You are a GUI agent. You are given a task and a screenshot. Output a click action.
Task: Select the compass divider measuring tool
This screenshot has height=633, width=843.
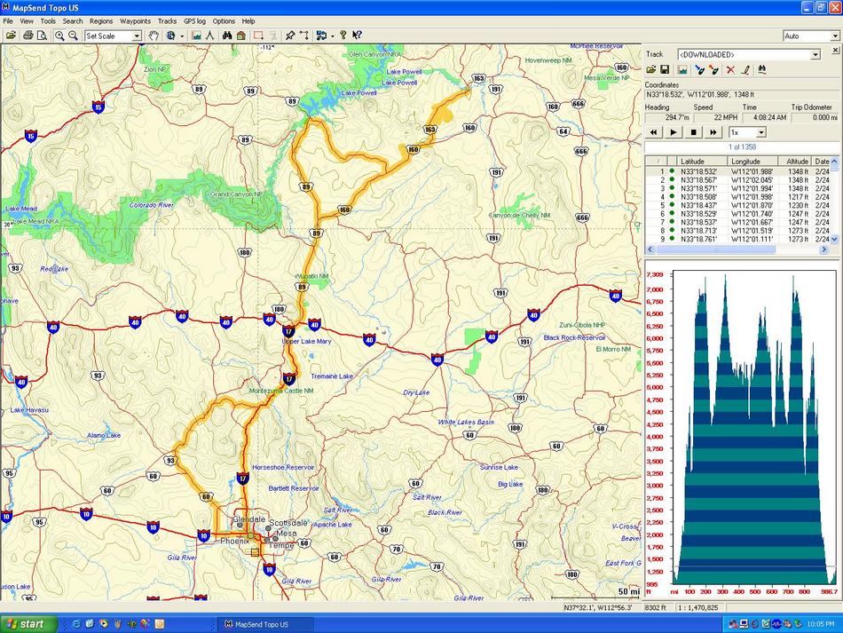pyautogui.click(x=209, y=36)
